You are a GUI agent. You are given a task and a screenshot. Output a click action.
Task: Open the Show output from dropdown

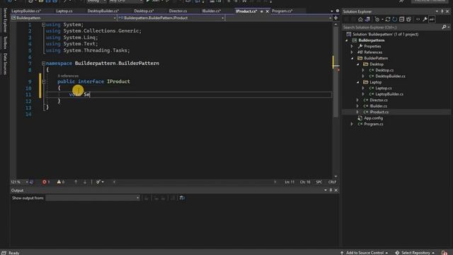point(93,198)
